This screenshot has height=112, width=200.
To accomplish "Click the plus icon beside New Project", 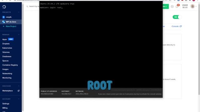I will pos(3,26).
